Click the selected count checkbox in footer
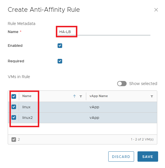This screenshot has height=168, width=165. coord(14,140)
